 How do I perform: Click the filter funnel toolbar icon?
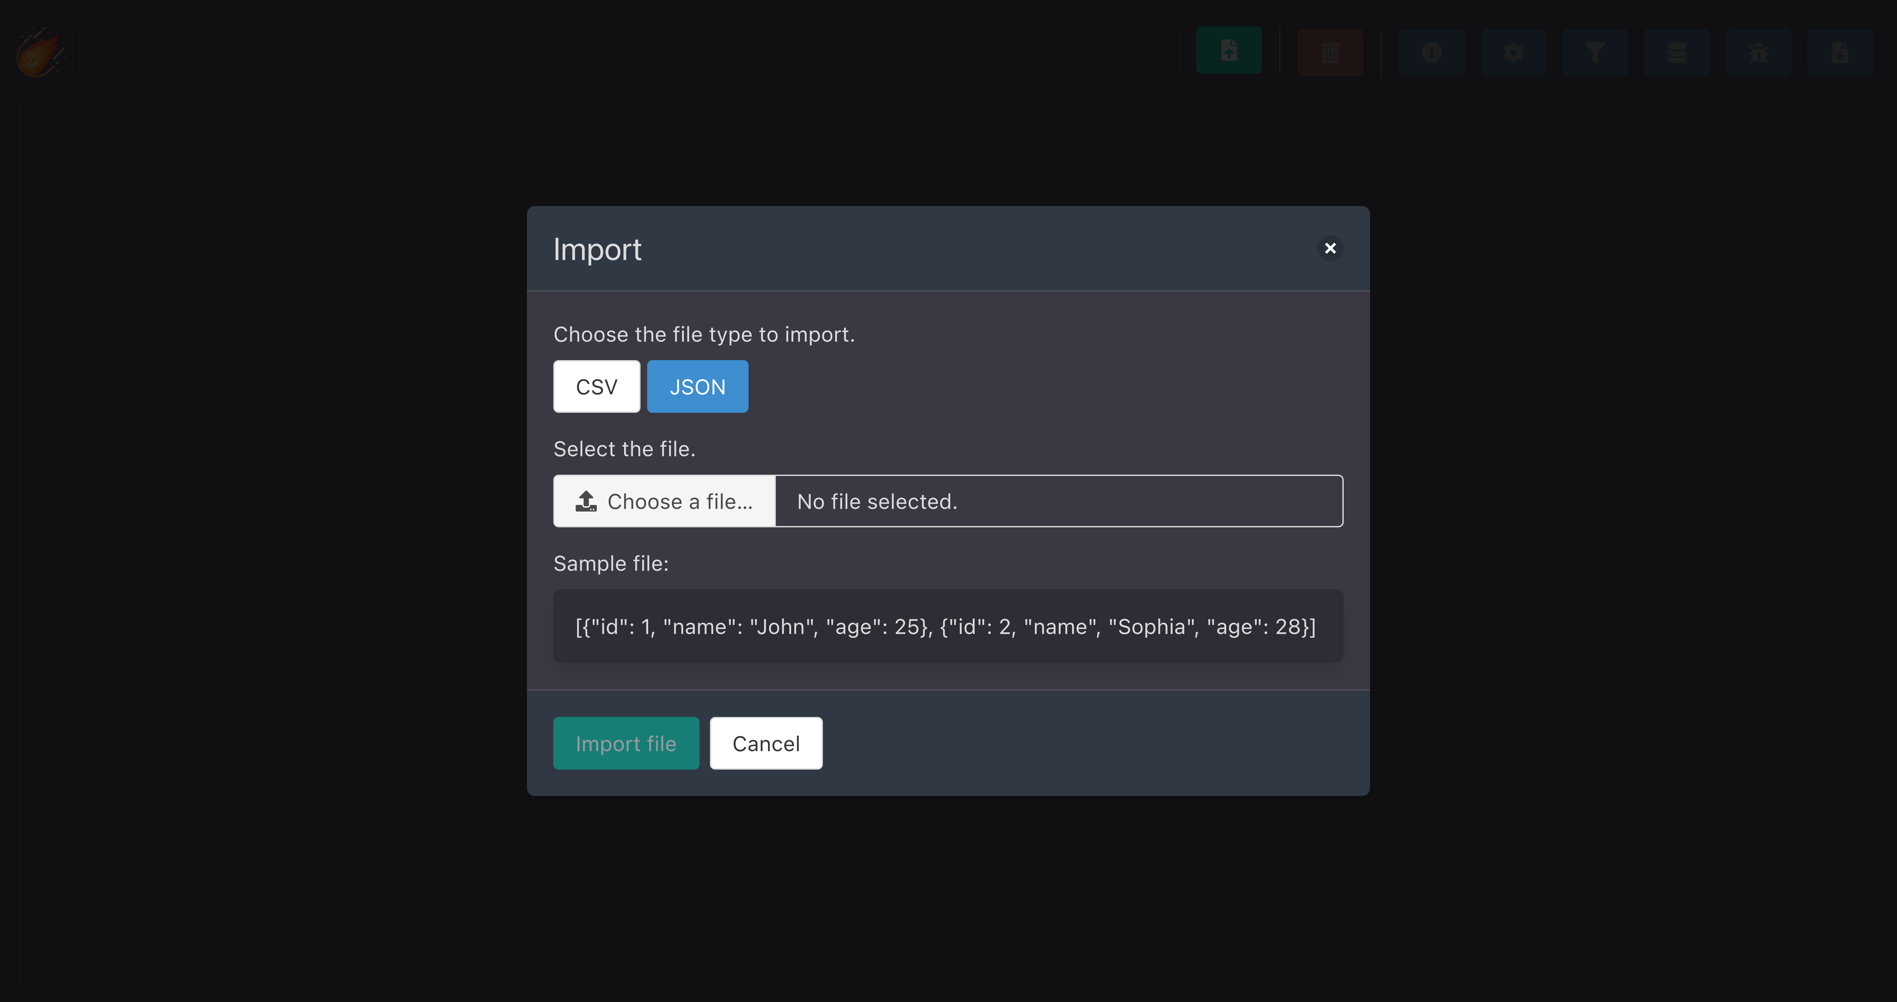(x=1595, y=53)
